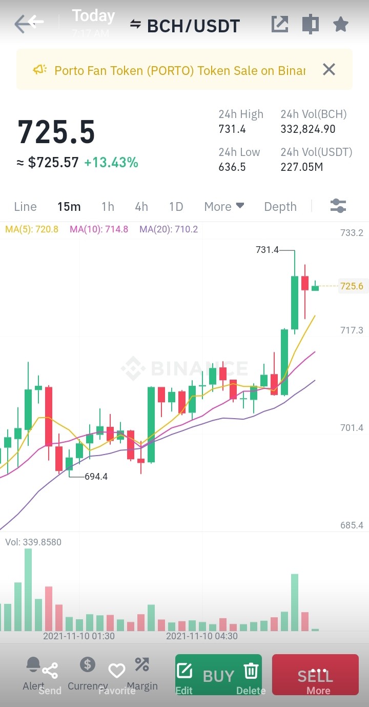The height and width of the screenshot is (707, 369).
Task: Select the 1h timeframe tab
Action: [108, 206]
